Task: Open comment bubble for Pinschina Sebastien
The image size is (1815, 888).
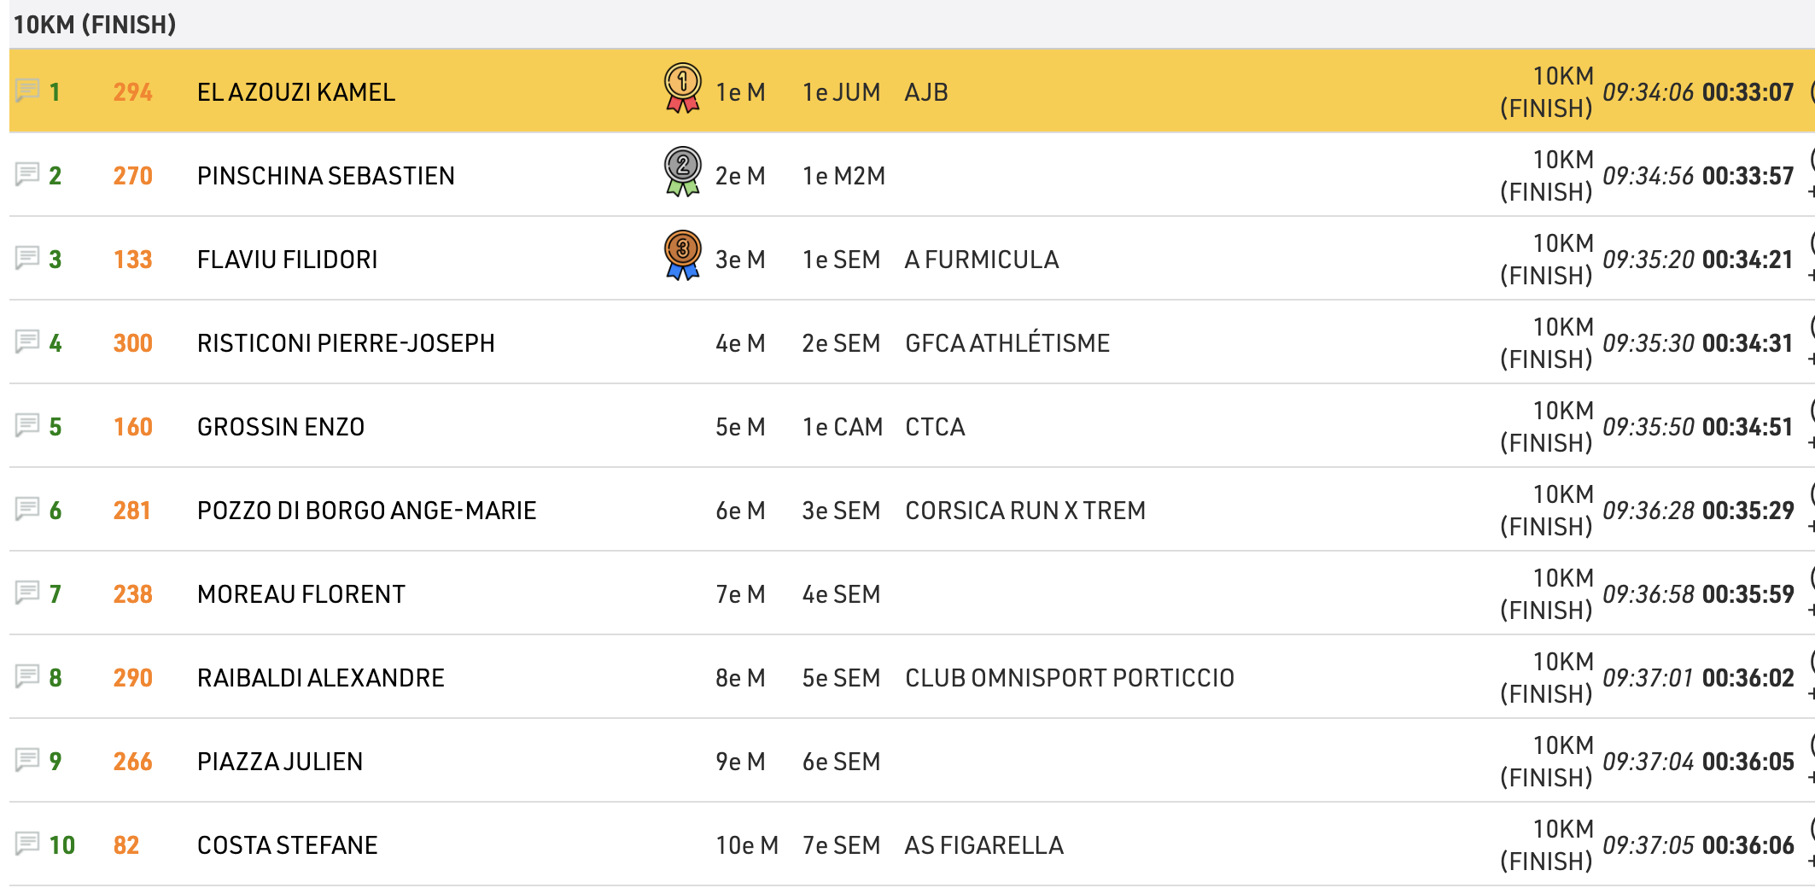Action: tap(27, 174)
